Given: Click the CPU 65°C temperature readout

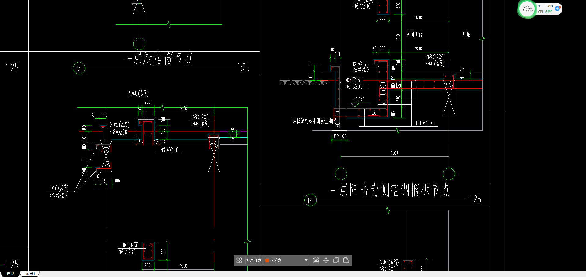Looking at the screenshot, I should click(545, 12).
